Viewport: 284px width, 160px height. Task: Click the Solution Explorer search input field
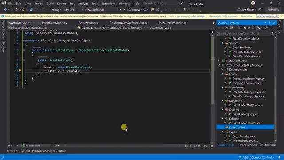244,33
